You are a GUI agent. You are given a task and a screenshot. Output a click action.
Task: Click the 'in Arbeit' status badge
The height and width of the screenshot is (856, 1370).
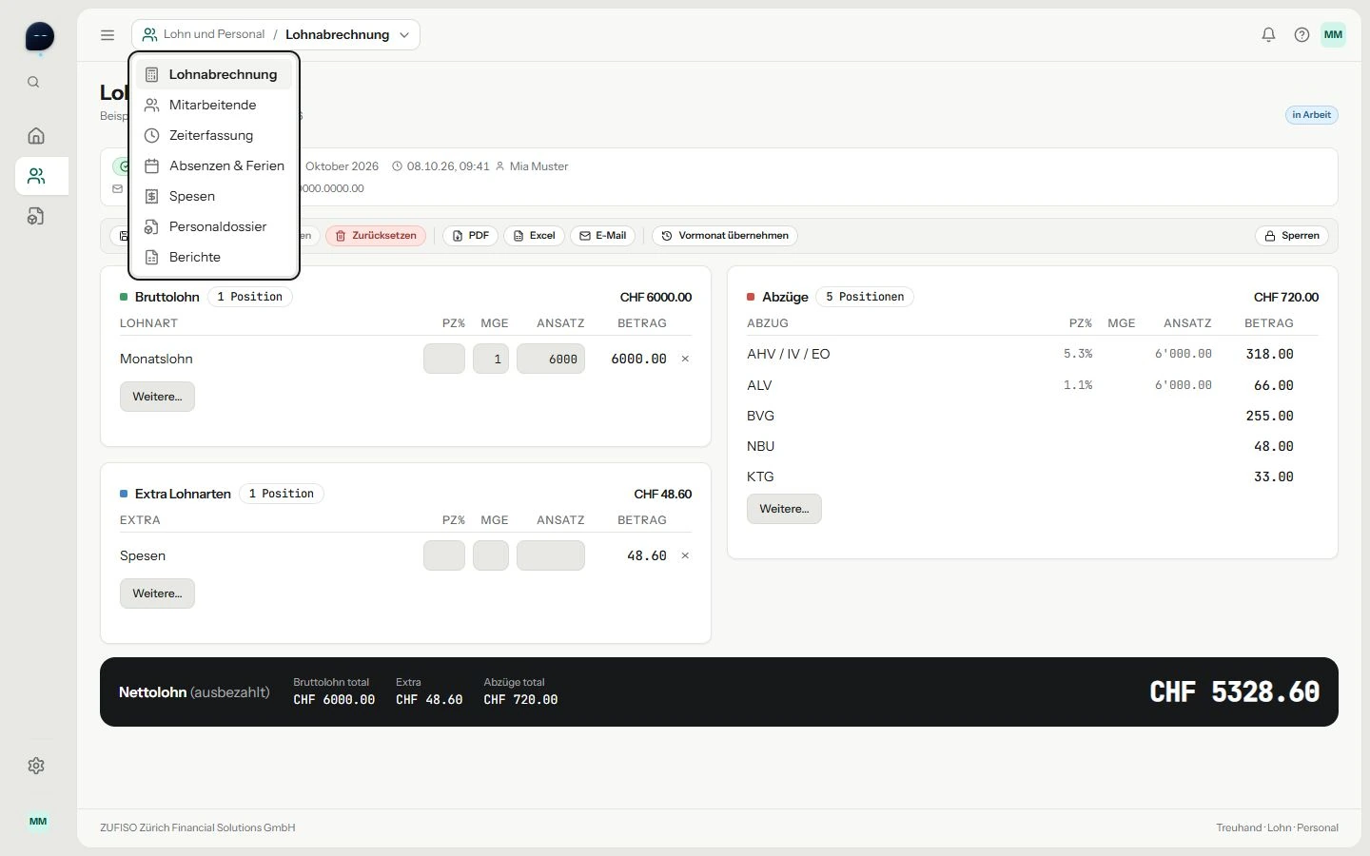click(x=1311, y=115)
